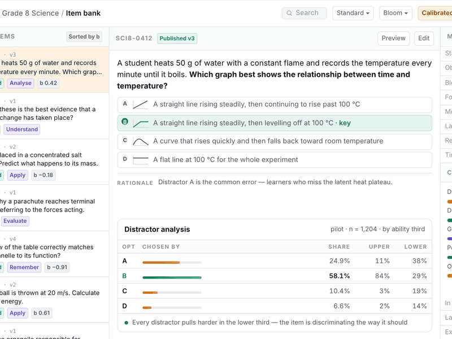
Task: Click the Published v3 status badge
Action: (x=177, y=38)
